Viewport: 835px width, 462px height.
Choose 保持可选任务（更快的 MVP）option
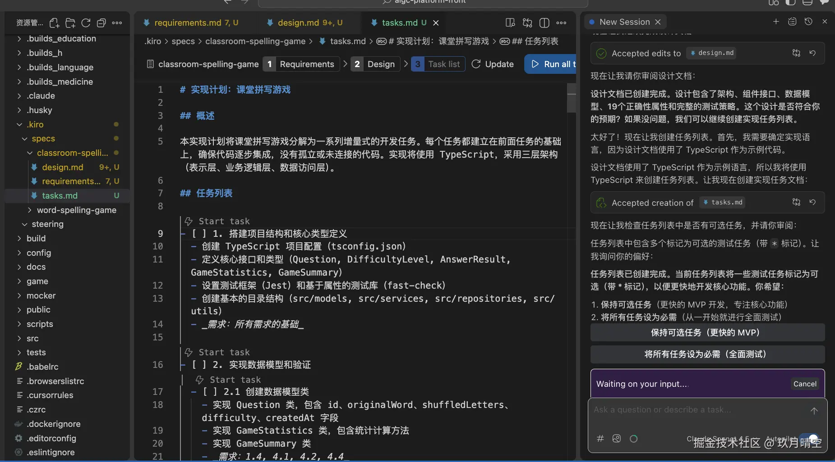[706, 332]
